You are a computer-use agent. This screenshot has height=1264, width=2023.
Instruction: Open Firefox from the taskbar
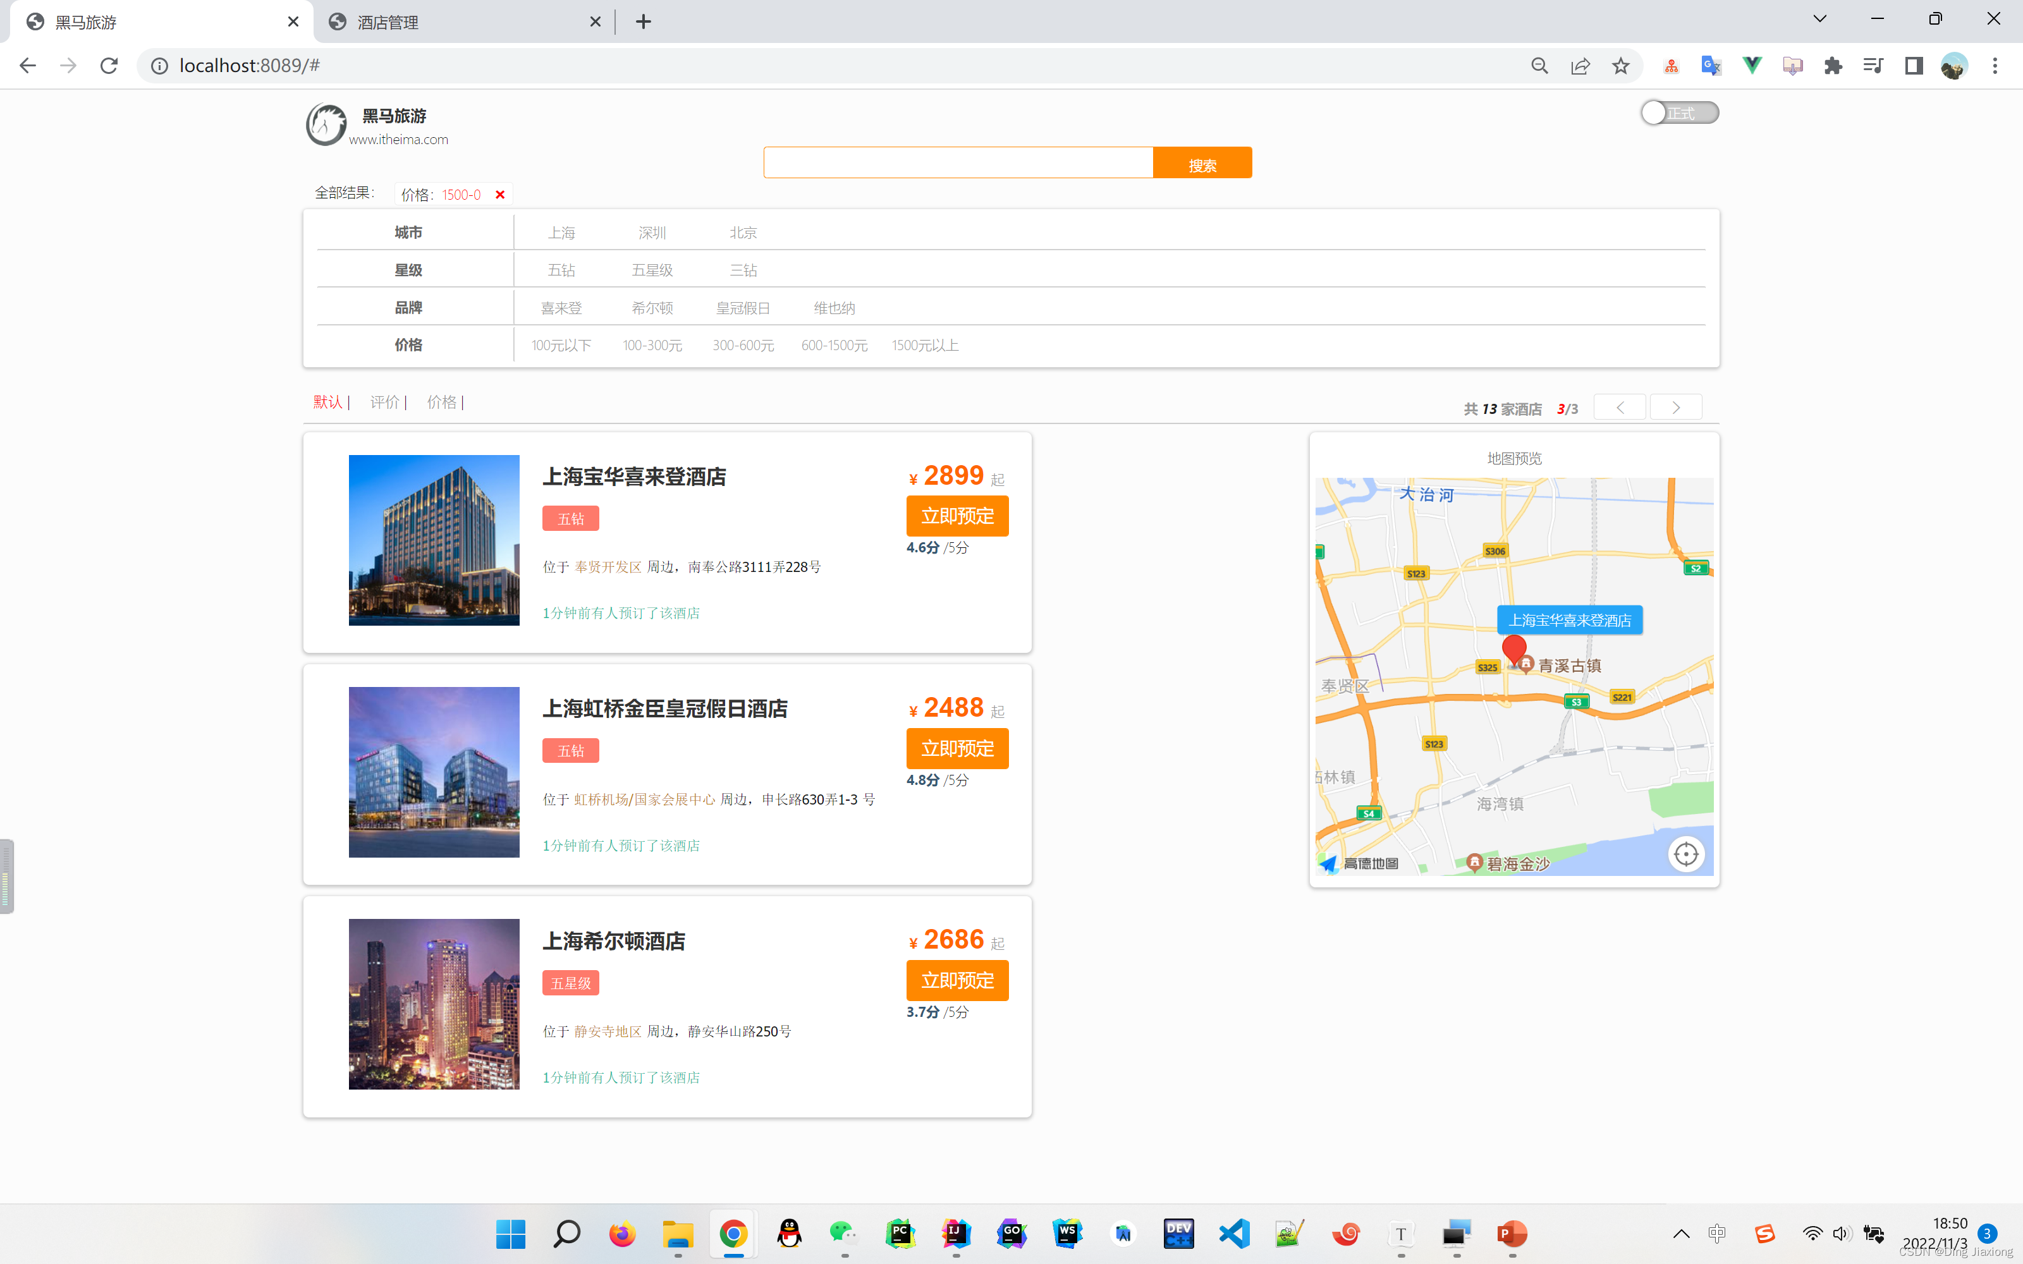[622, 1233]
